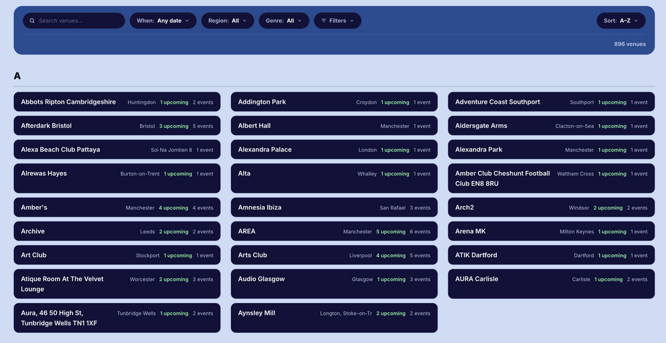Open Aura, 46 50 High St venue
This screenshot has height=343, width=666.
(x=117, y=318)
